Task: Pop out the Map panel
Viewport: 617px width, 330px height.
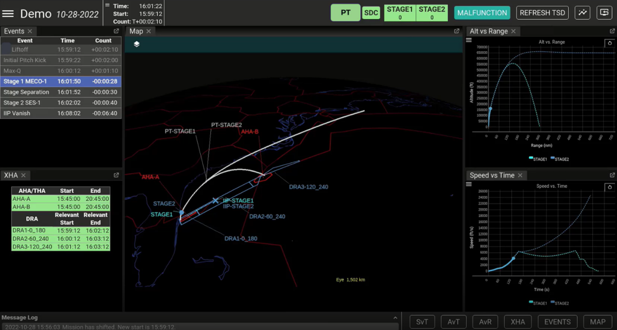Action: pos(456,31)
